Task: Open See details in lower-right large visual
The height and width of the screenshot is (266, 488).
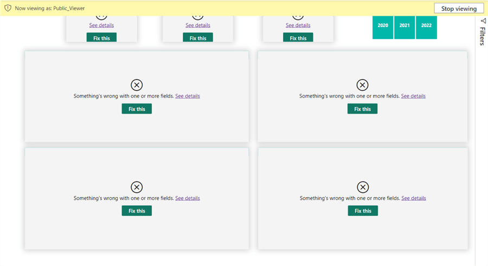Action: click(x=414, y=198)
